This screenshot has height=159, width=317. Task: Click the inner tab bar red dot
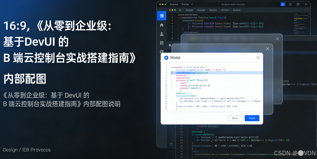[170, 10]
